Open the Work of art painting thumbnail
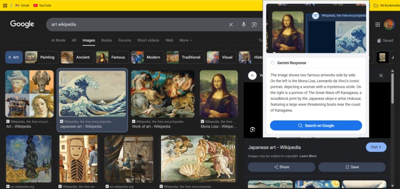This screenshot has height=189, width=400. (x=163, y=94)
